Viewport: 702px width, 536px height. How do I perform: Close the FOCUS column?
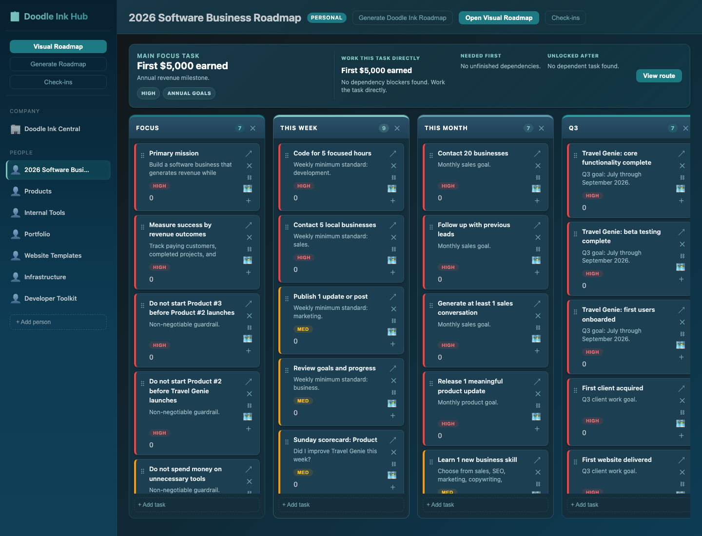coord(253,128)
